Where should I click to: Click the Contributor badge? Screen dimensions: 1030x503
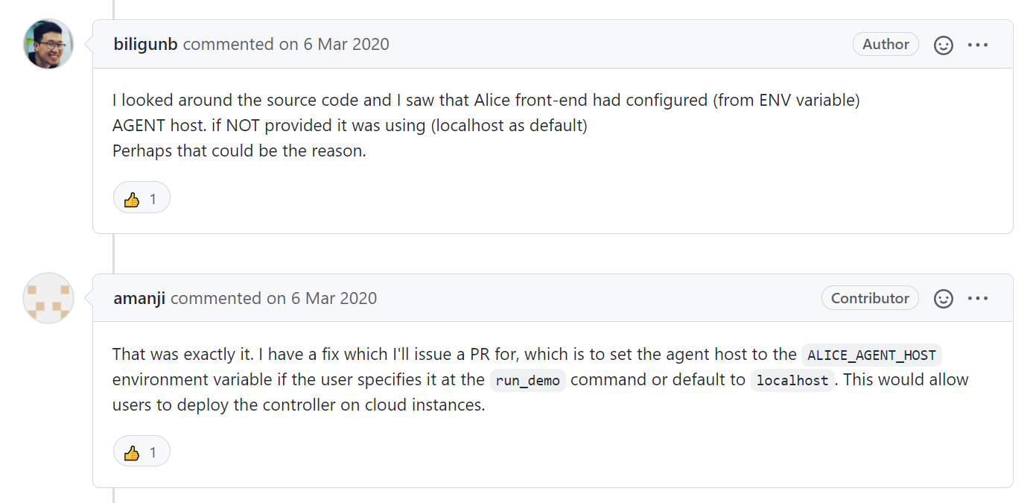coord(870,298)
